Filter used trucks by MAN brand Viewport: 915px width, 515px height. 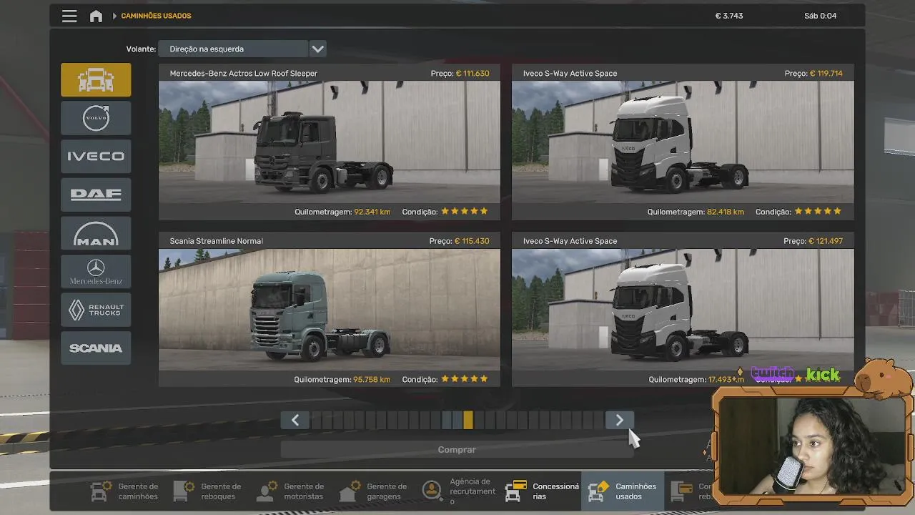click(x=96, y=233)
